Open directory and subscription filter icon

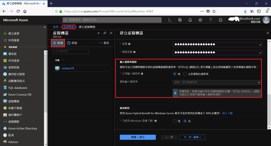click(180, 20)
